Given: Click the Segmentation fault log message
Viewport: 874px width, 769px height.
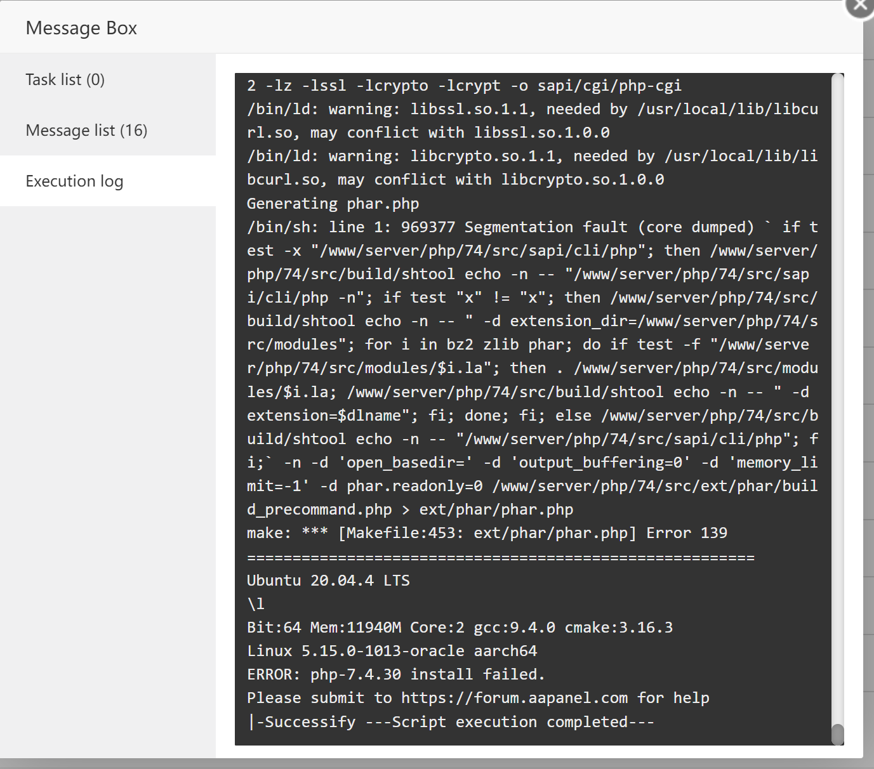Looking at the screenshot, I should click(x=532, y=227).
